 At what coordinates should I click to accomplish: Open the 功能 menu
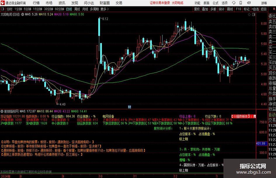[197, 3]
